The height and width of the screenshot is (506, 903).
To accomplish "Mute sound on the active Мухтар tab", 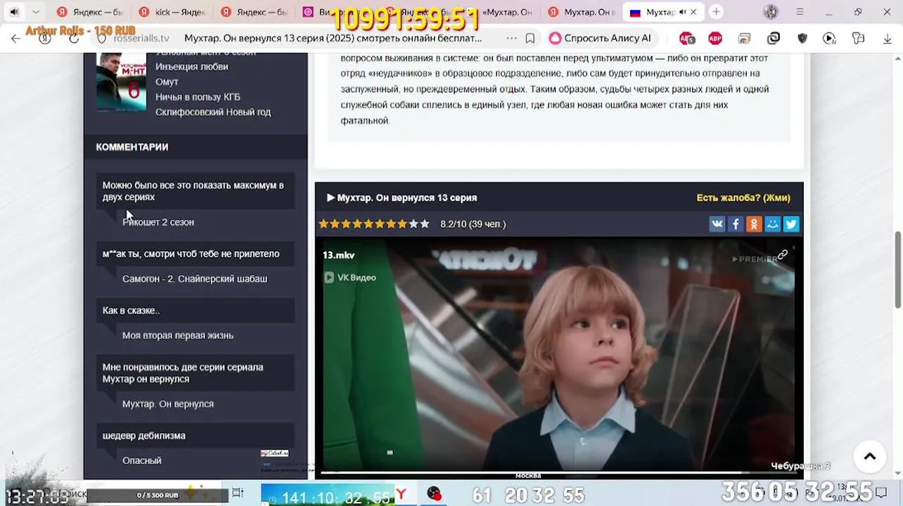I will pyautogui.click(x=682, y=12).
